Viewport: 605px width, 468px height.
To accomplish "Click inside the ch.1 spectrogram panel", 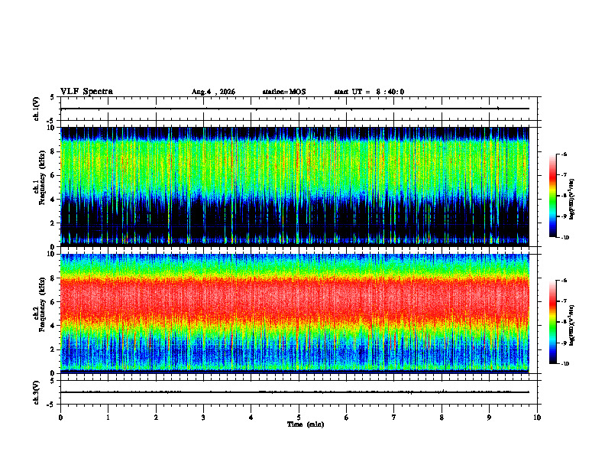I will click(x=294, y=187).
